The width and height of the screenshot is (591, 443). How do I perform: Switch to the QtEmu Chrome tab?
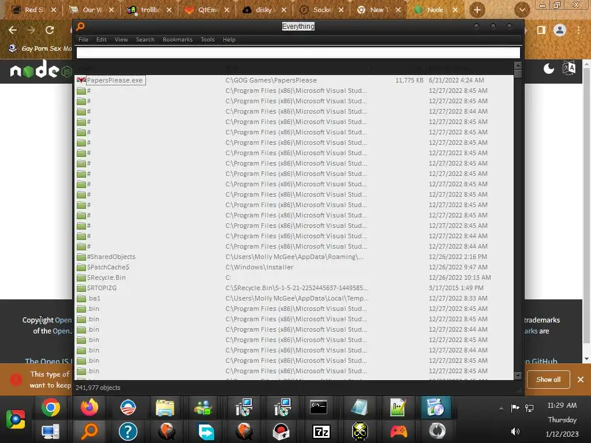207,10
